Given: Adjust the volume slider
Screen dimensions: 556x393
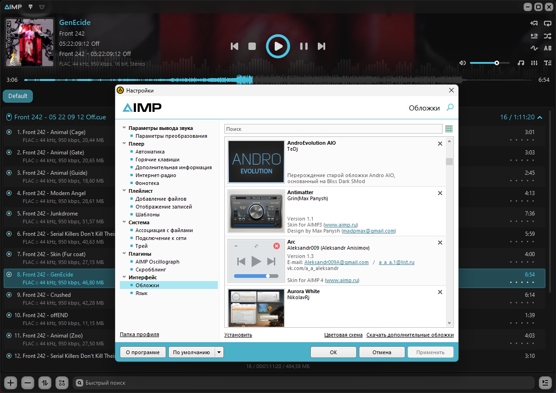Looking at the screenshot, I should [x=489, y=63].
